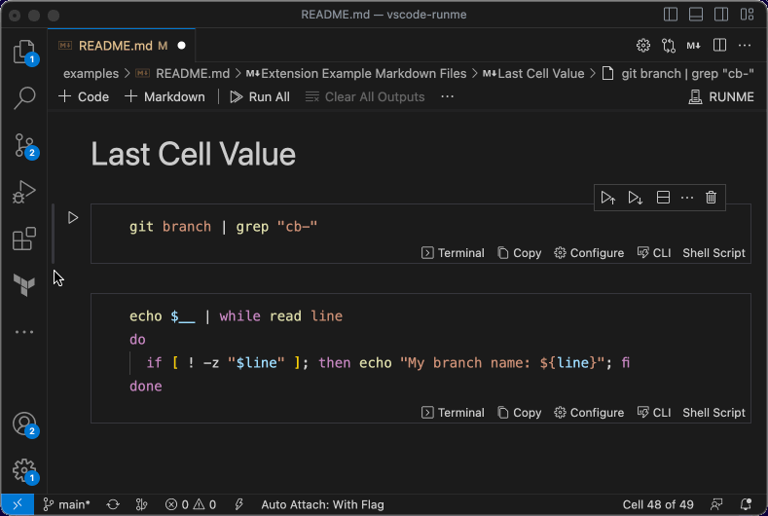Open Run and Debug view

pos(24,192)
